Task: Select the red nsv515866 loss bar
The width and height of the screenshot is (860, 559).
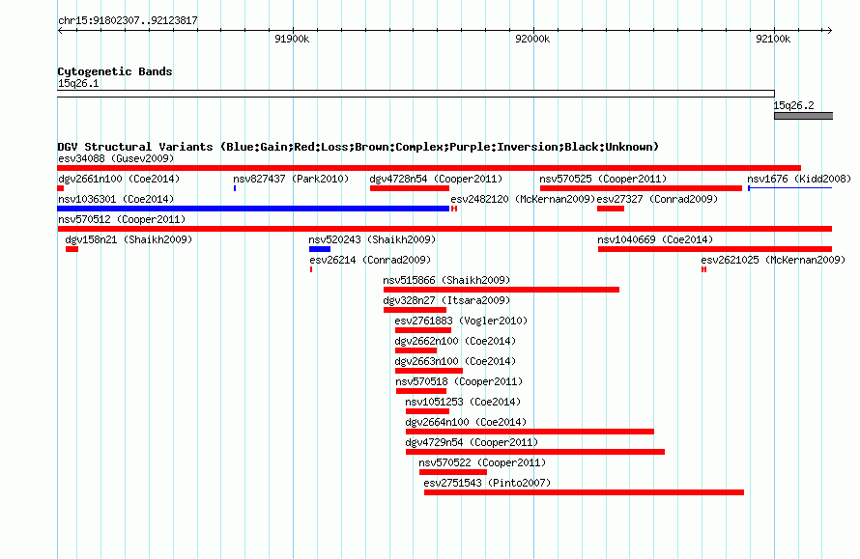Action: coord(502,290)
